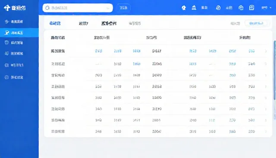Focus the search input field in the header
The width and height of the screenshot is (276, 158).
click(x=78, y=8)
